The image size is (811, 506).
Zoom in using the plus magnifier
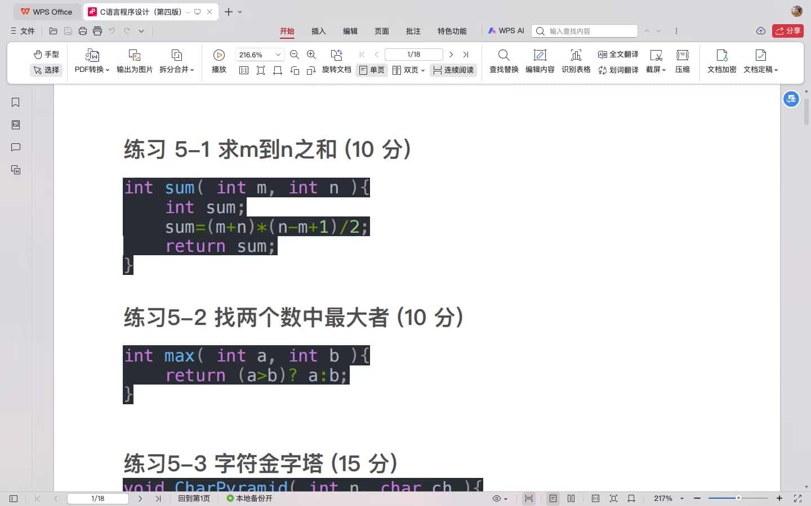(x=311, y=55)
